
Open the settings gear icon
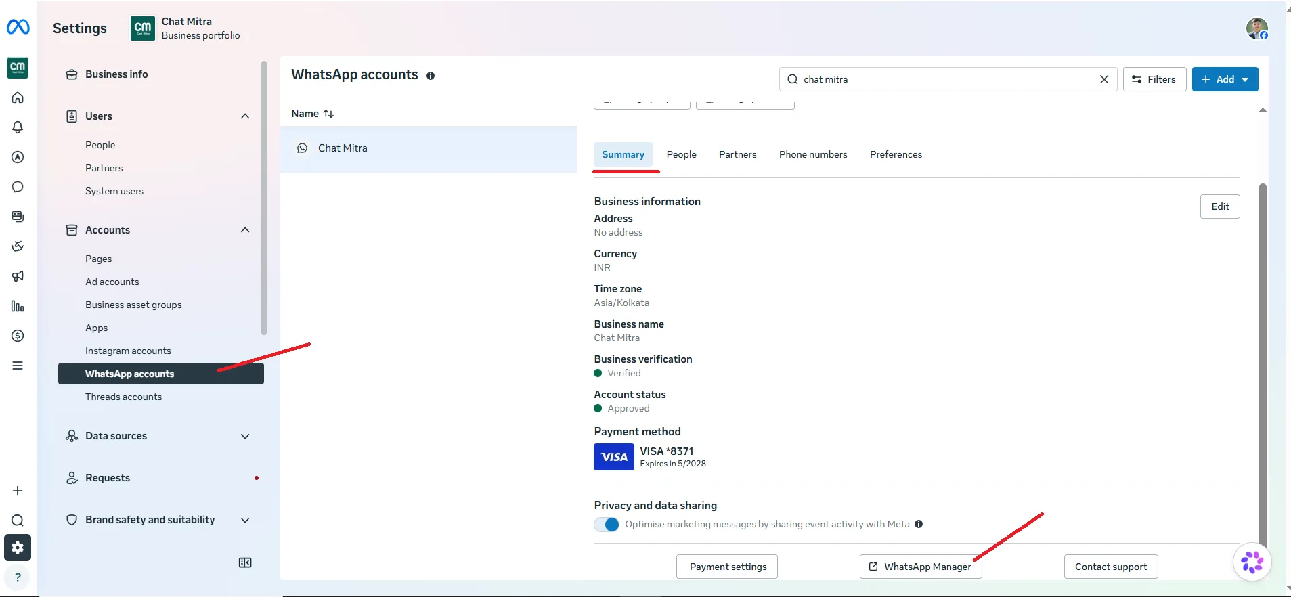click(x=18, y=548)
